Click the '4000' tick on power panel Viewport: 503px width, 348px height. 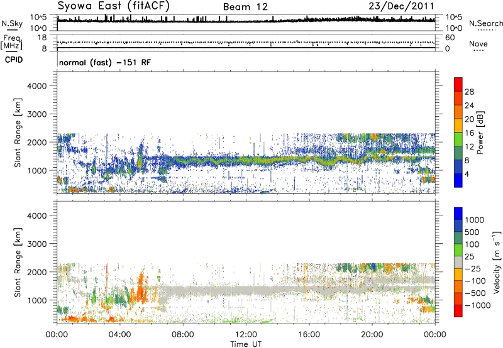(x=36, y=86)
